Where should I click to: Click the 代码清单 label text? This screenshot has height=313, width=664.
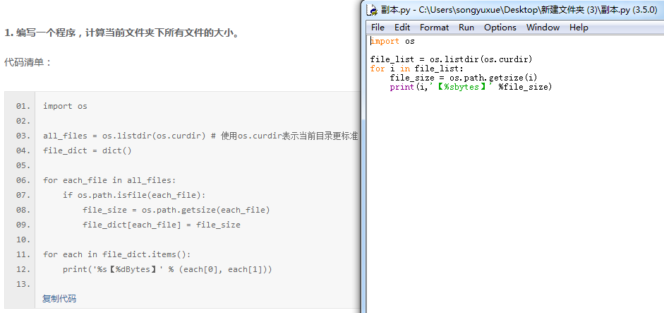(x=28, y=62)
